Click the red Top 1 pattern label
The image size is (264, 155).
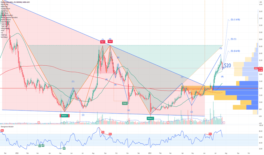103,42
